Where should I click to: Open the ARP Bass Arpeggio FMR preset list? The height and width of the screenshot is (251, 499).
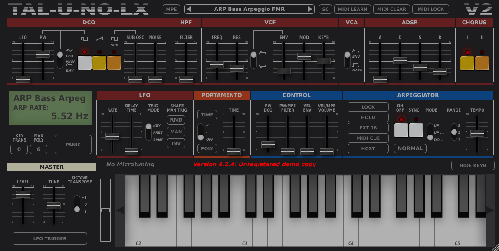249,9
